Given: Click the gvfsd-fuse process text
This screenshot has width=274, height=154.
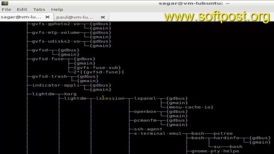Looking at the screenshot, I should [x=48, y=59].
